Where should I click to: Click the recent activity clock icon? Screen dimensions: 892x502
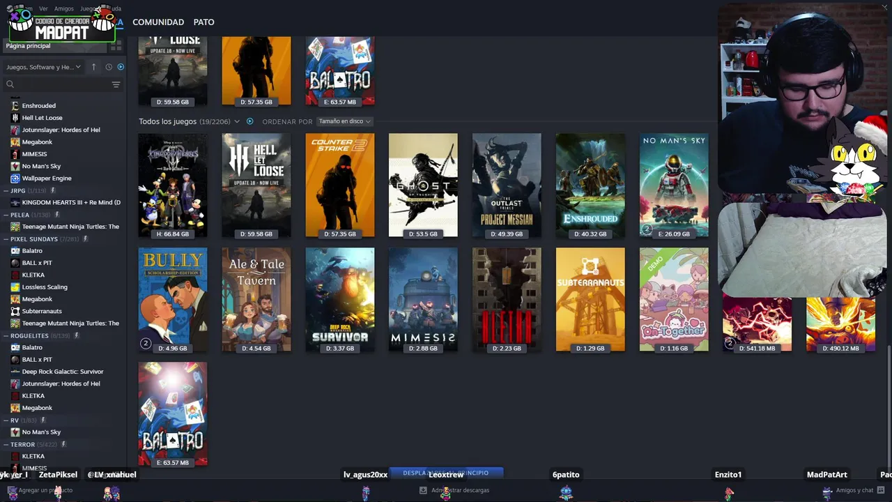point(109,67)
